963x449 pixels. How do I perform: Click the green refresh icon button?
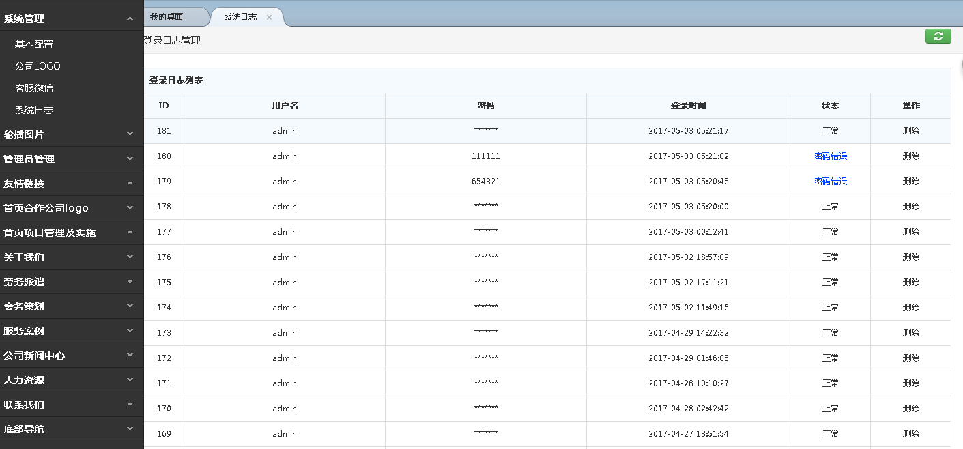tap(938, 37)
